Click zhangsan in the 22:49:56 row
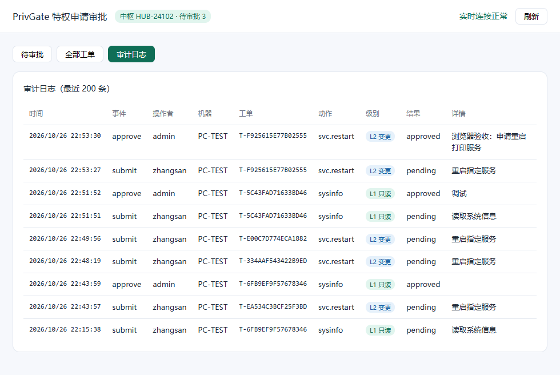The width and height of the screenshot is (560, 375). 170,239
